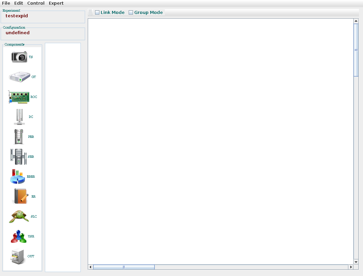The width and height of the screenshot is (363, 276).
Task: Select the SLC turtle component icon
Action: 18,216
